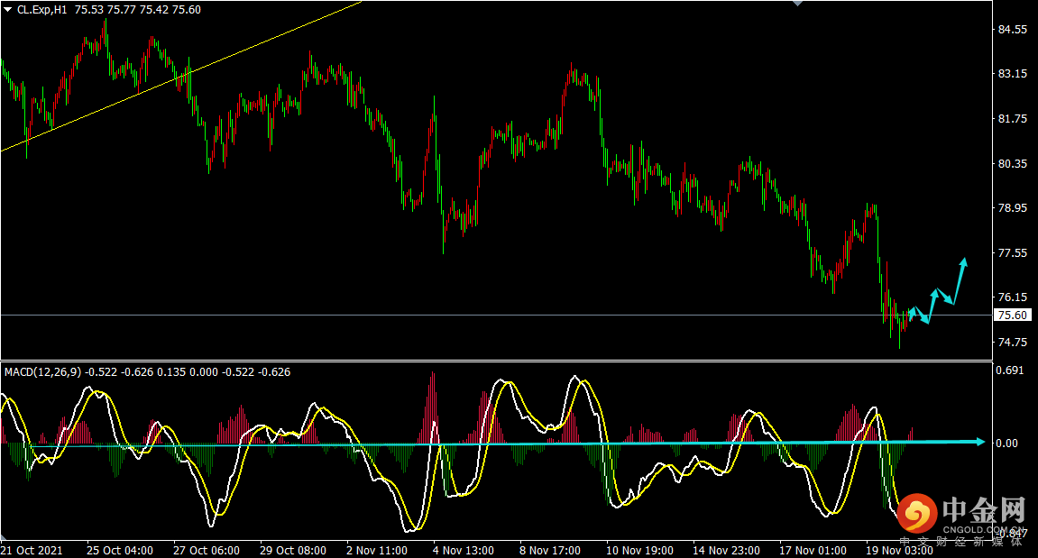Select the yellow diagonal trend line

(x=180, y=78)
